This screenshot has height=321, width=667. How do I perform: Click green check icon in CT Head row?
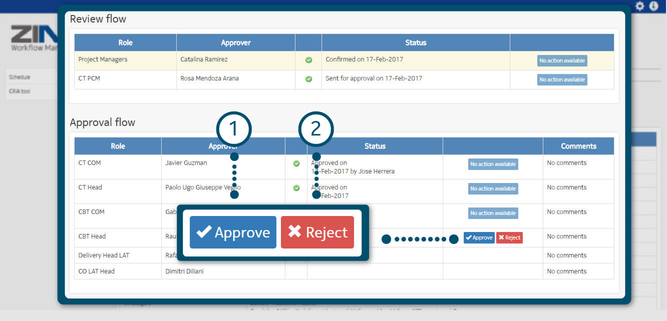pyautogui.click(x=296, y=188)
